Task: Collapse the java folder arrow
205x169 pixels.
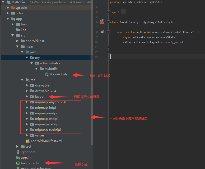Action: [22, 52]
